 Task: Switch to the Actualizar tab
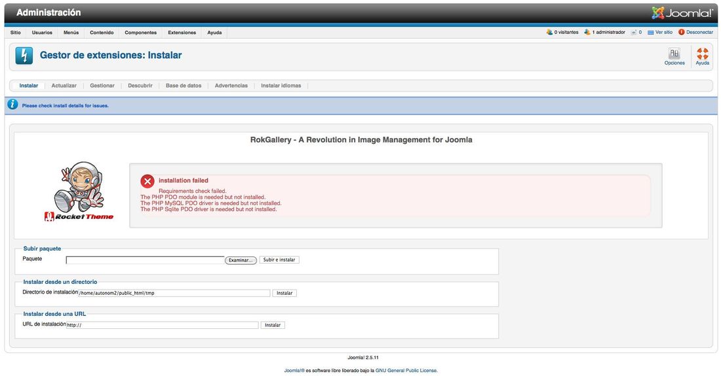64,86
